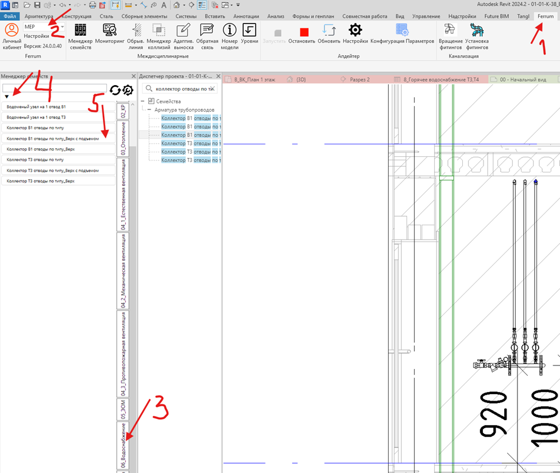This screenshot has width=560, height=473.
Task: Open the MEP discipline dropdown
Action: pyautogui.click(x=44, y=27)
